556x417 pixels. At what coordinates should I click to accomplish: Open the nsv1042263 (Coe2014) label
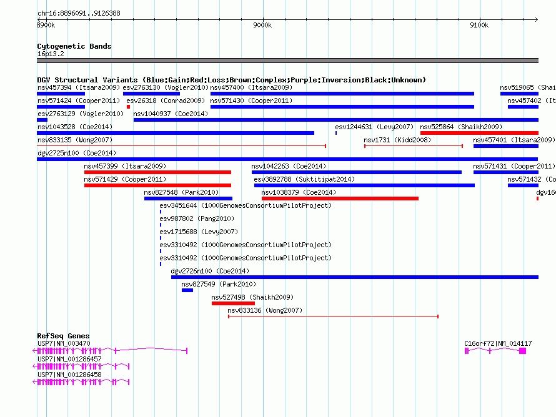point(289,166)
